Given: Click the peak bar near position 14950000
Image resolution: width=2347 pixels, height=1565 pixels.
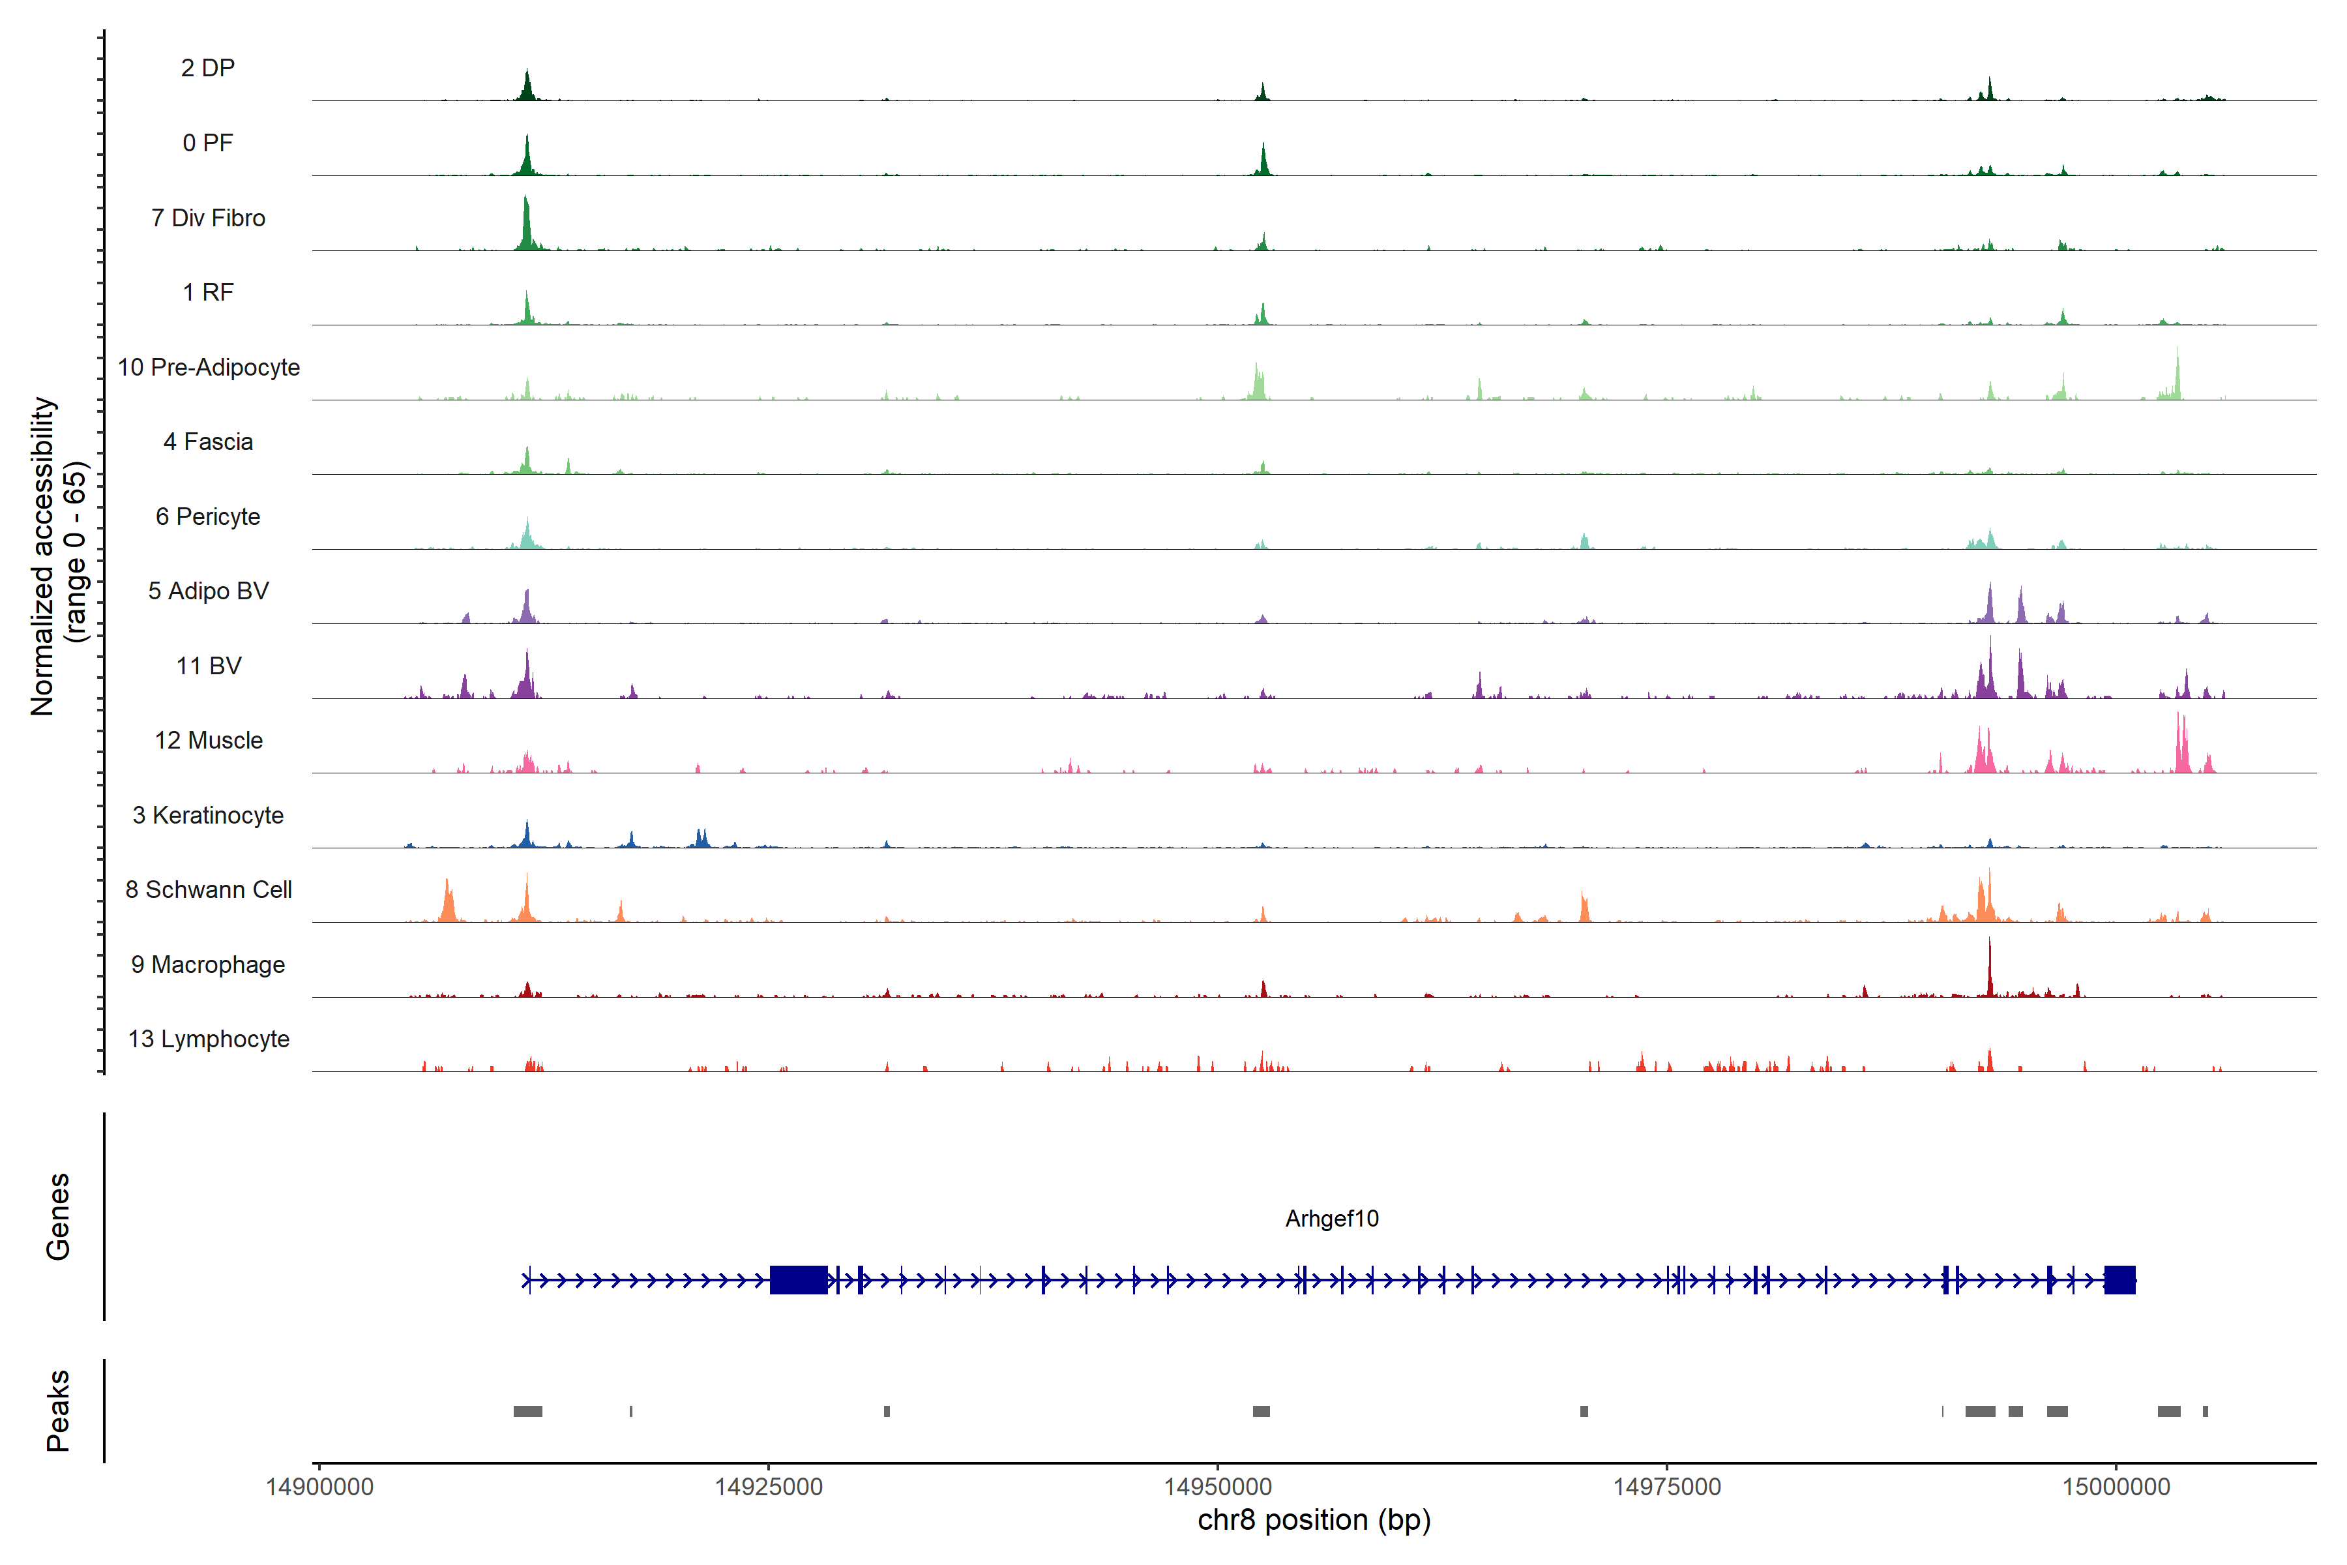Looking at the screenshot, I should [x=1262, y=1411].
